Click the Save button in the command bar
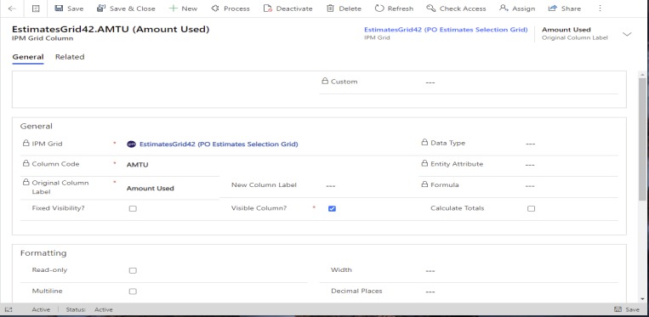The image size is (649, 317). point(69,8)
